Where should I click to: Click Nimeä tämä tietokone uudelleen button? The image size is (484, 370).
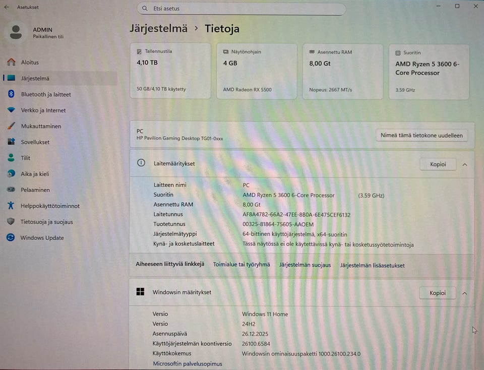421,135
